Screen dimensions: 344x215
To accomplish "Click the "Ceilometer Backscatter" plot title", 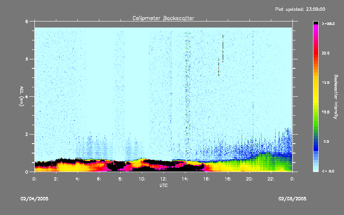I will (x=163, y=18).
